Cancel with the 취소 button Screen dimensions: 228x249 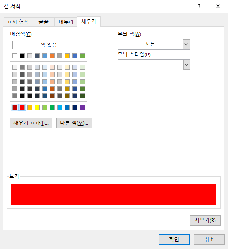pyautogui.click(x=209, y=239)
